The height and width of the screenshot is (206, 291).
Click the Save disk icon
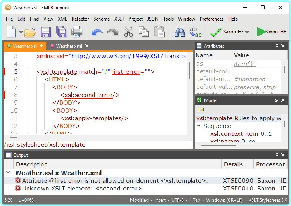click(x=46, y=32)
